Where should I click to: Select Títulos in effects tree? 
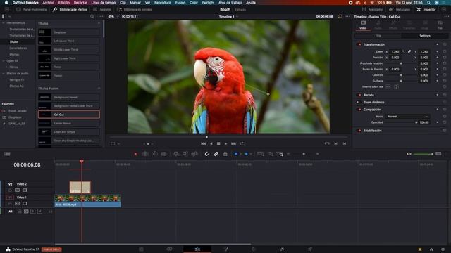(14, 42)
